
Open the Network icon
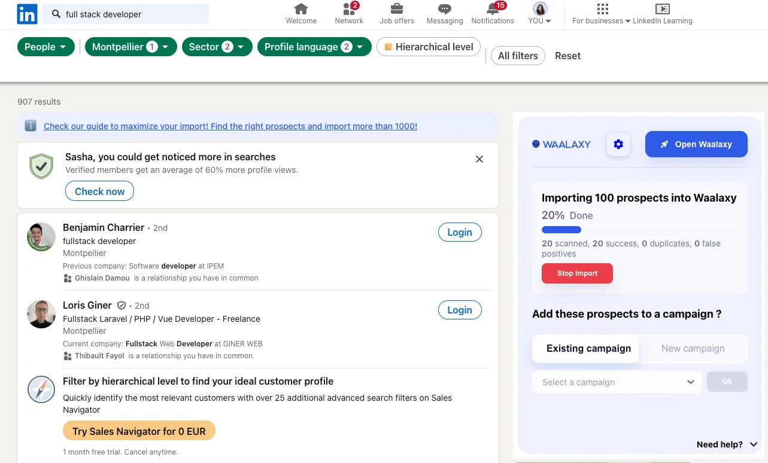point(349,9)
